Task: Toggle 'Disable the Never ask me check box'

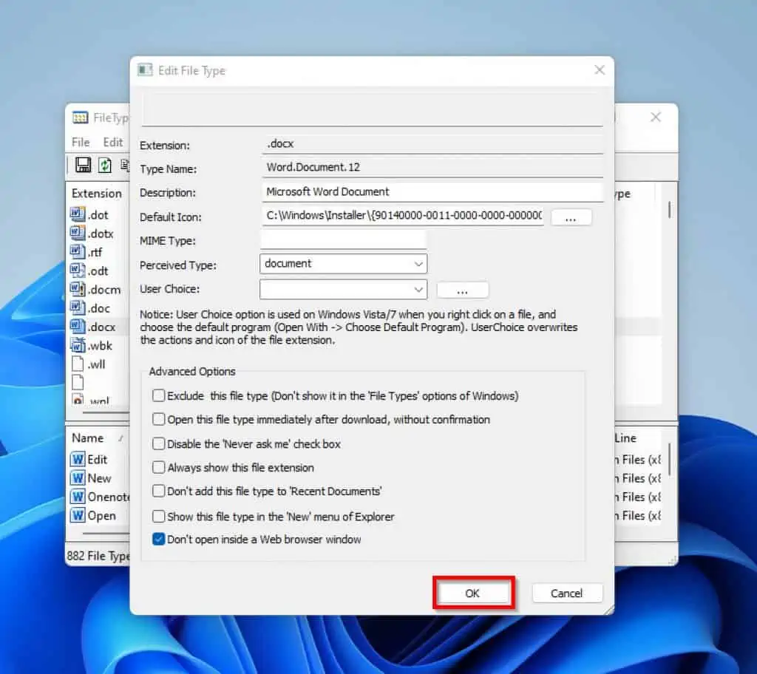Action: (x=159, y=444)
